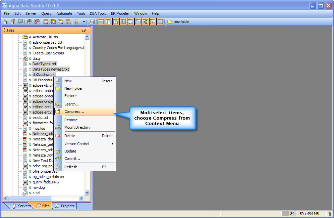Screen dimensions: 334x218
Task: Open the Help menu
Action: coord(156,13)
